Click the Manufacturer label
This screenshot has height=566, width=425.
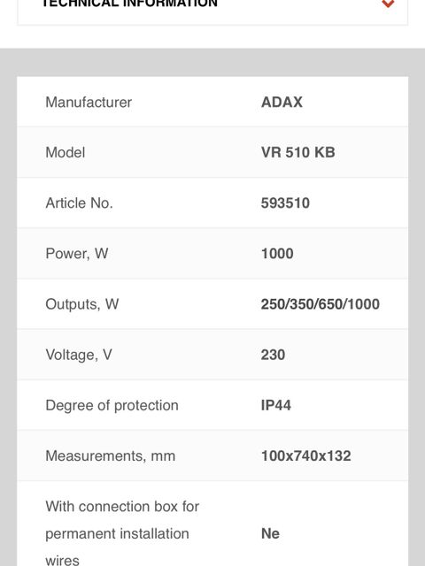pyautogui.click(x=89, y=103)
